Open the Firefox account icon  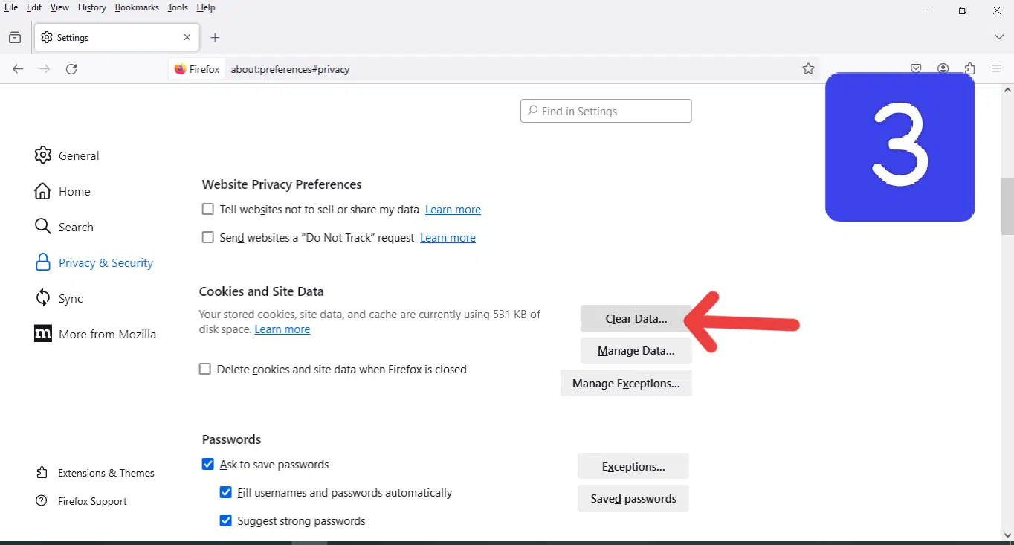943,69
